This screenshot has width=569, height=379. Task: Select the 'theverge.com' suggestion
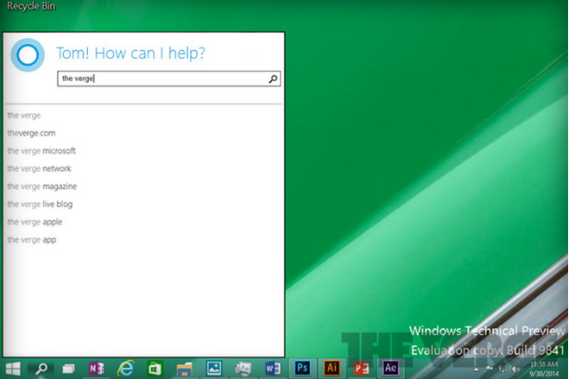pos(32,133)
